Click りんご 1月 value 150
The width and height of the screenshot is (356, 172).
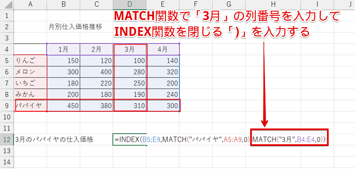(63, 61)
